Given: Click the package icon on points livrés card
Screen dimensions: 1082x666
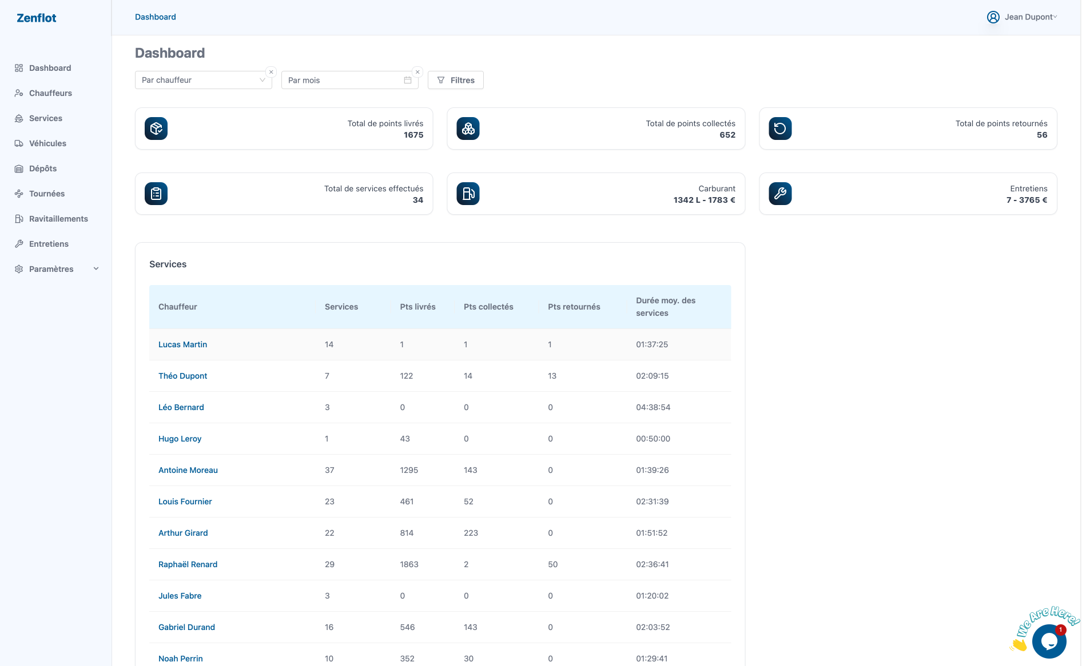Looking at the screenshot, I should point(156,129).
